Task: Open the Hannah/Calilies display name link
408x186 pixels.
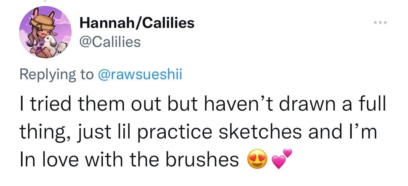Action: point(137,23)
